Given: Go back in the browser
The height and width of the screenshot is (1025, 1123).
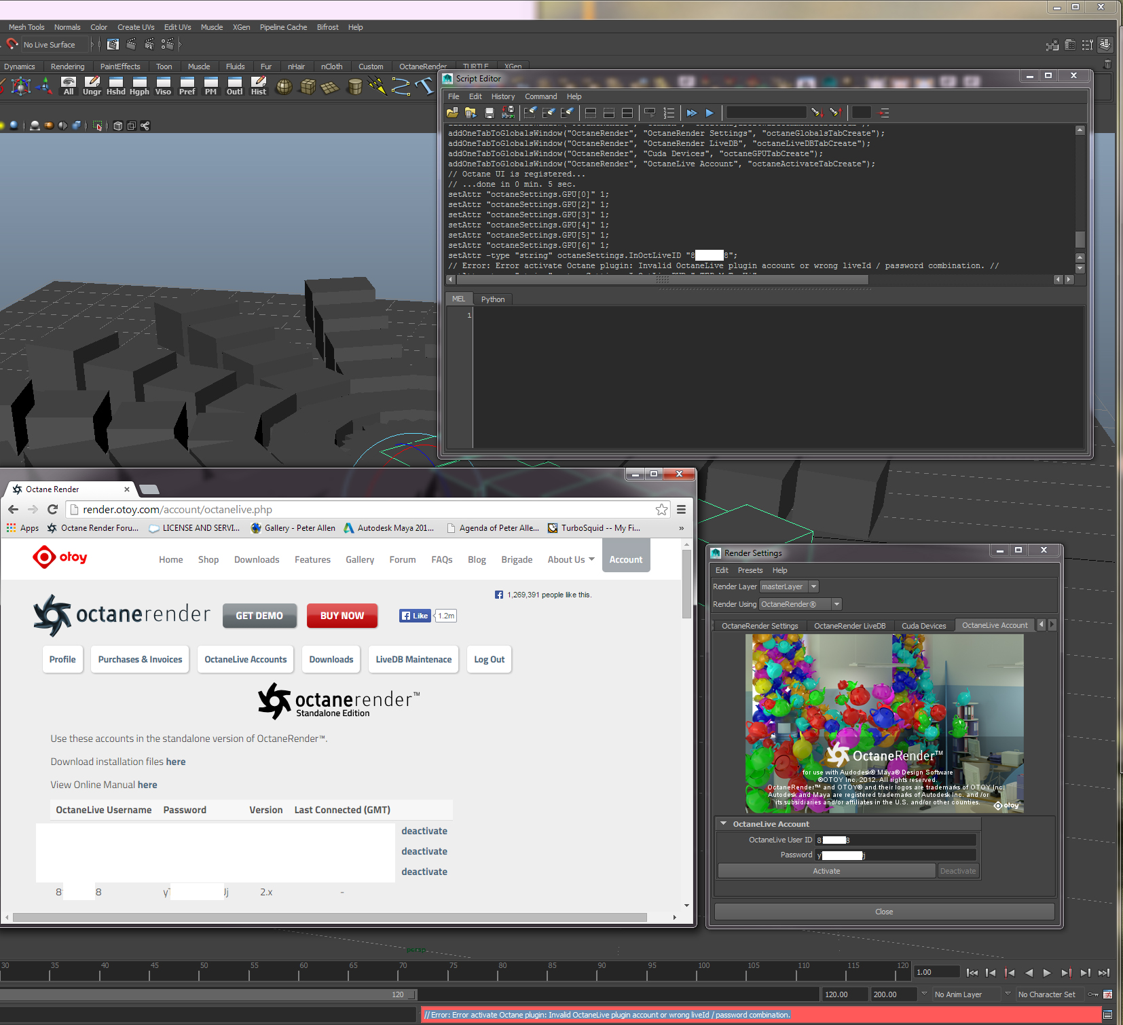Looking at the screenshot, I should (14, 510).
